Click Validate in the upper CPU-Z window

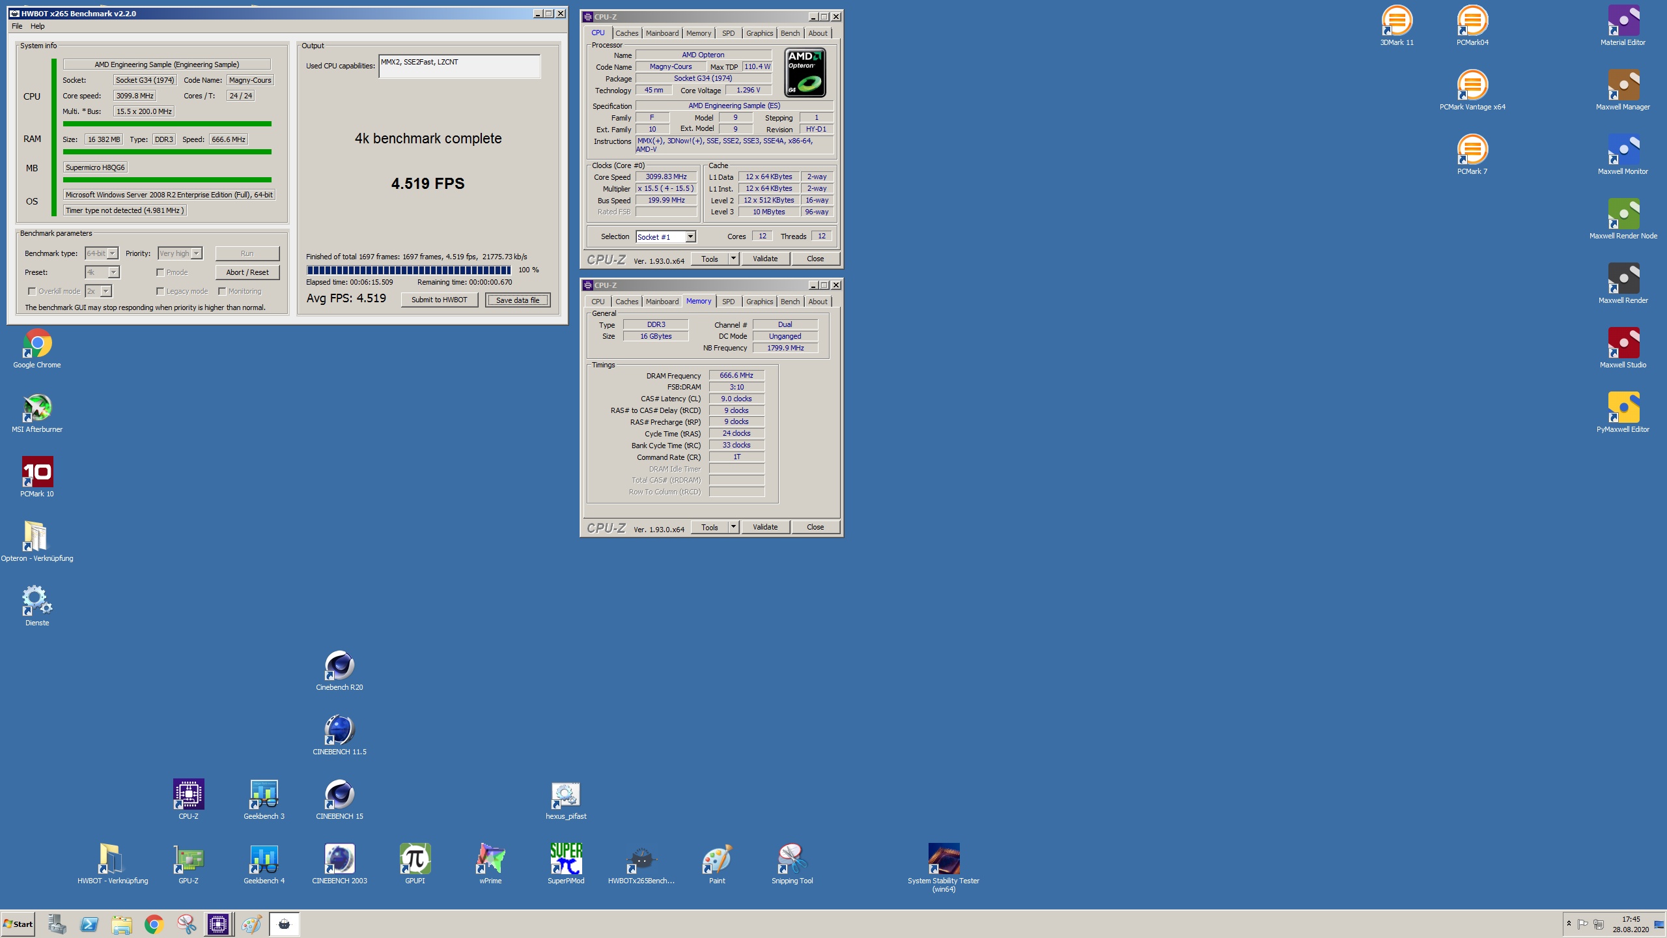765,259
